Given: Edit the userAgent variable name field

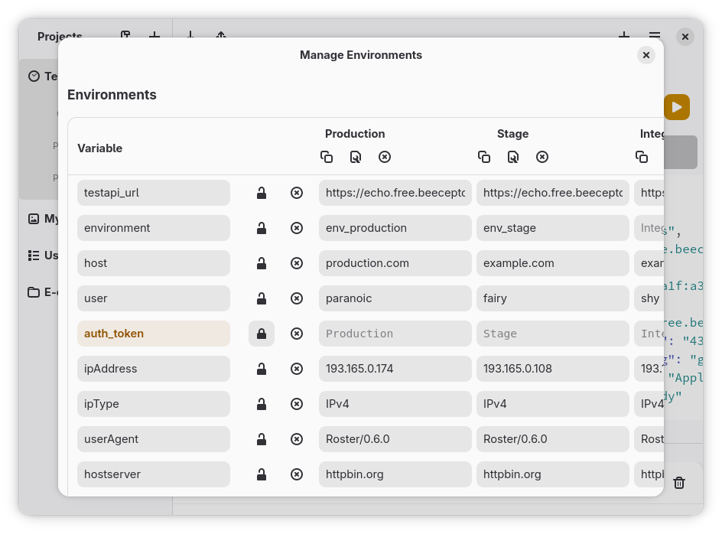Looking at the screenshot, I should coord(154,439).
